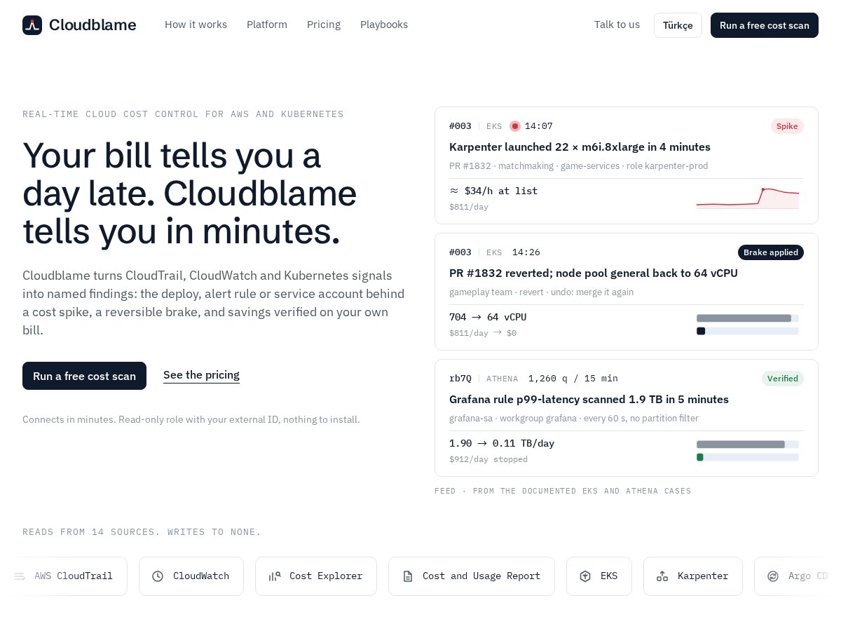Click the Karpenter nodes icon
The width and height of the screenshot is (841, 631).
coord(662,576)
